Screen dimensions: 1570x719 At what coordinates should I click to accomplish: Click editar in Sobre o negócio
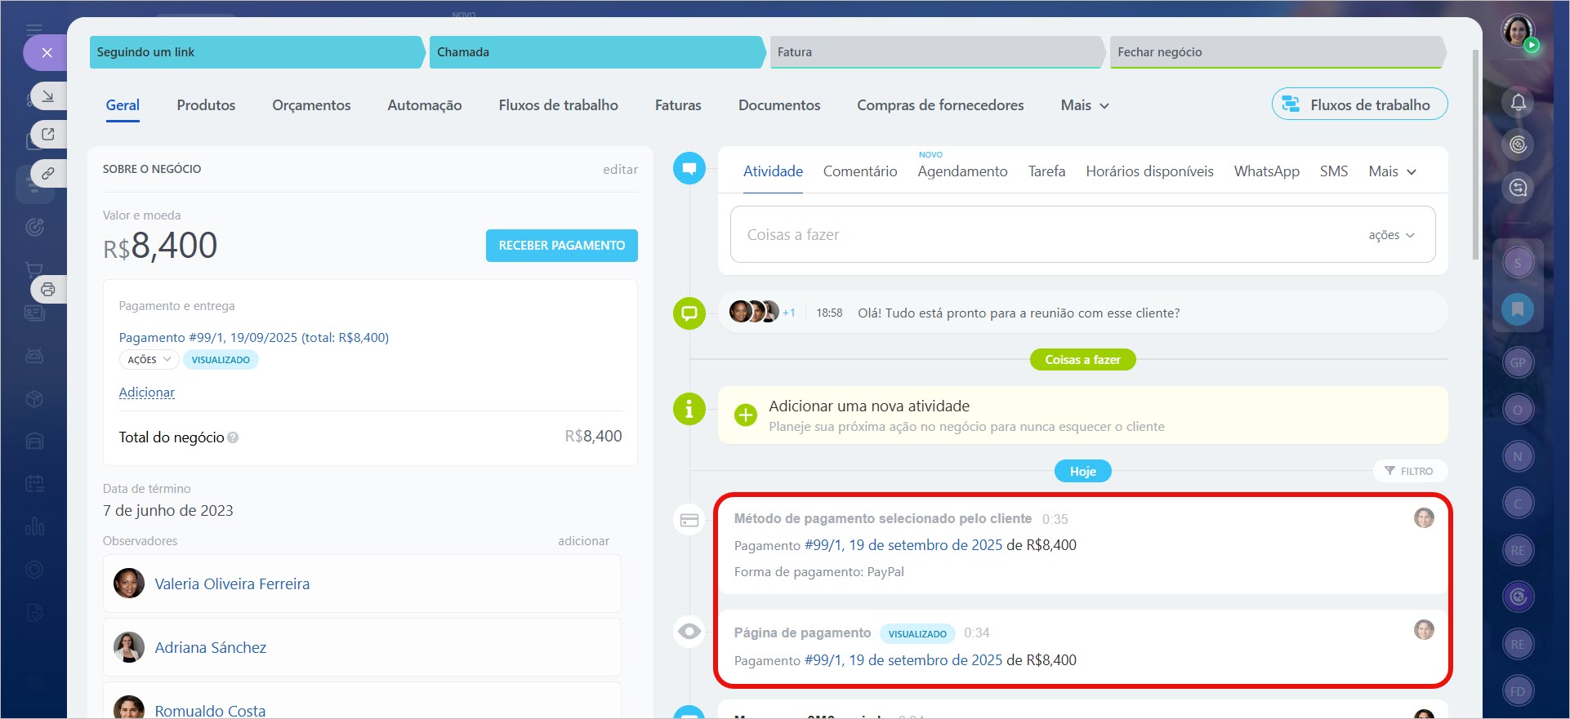click(620, 170)
